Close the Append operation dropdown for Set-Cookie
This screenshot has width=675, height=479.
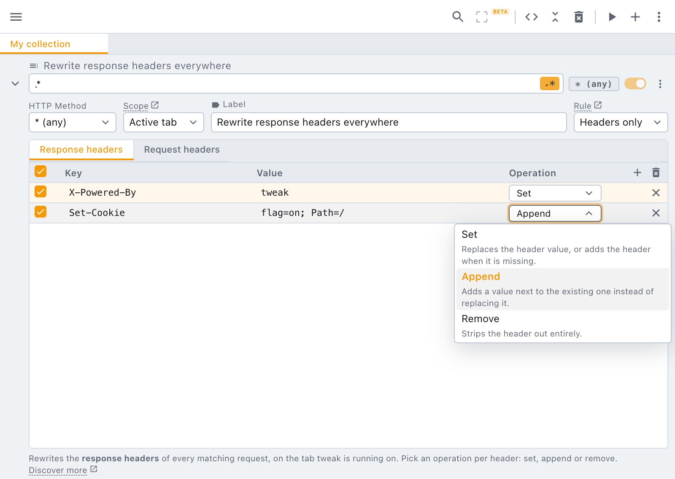click(x=555, y=213)
